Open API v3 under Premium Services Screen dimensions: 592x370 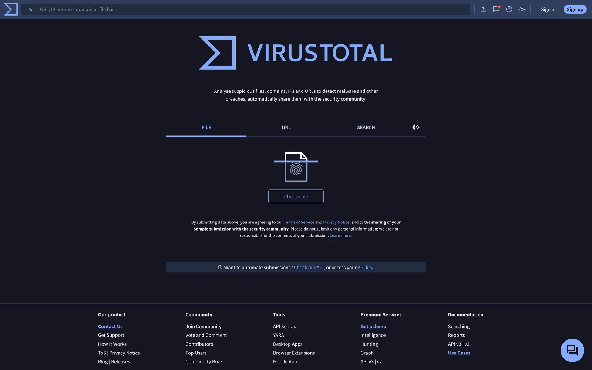(367, 362)
